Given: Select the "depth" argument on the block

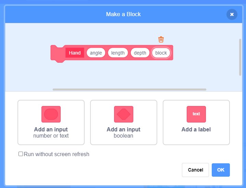Looking at the screenshot, I should coord(140,53).
